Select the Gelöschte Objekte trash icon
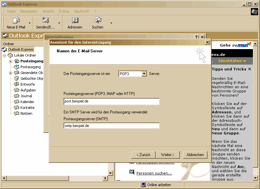This screenshot has width=260, height=189. (x=17, y=79)
